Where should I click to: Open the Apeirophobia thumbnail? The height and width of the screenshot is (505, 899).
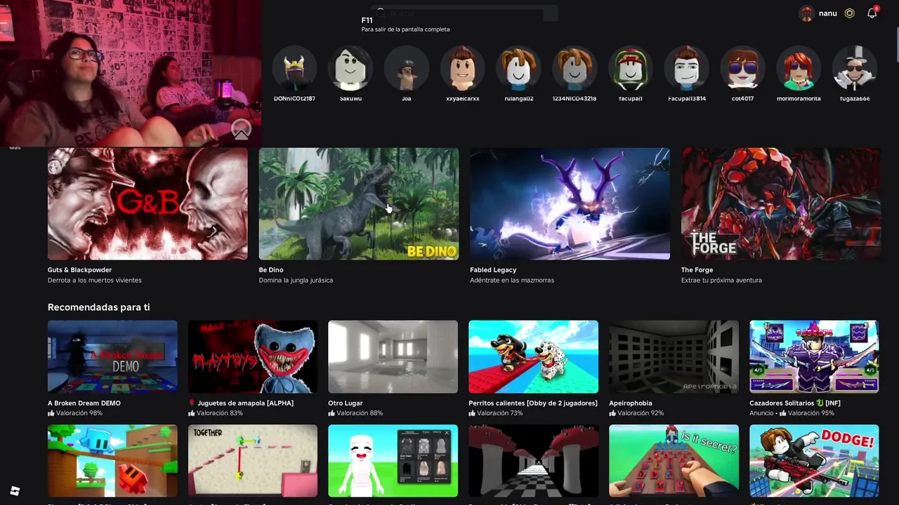coord(674,356)
